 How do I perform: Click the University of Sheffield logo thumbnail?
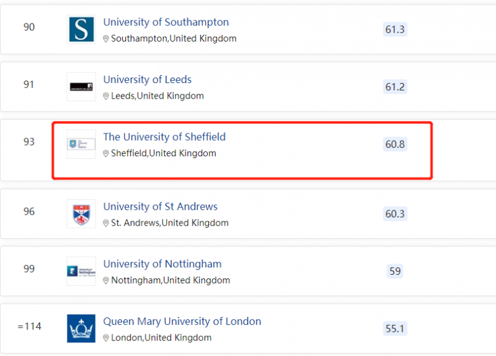click(81, 144)
